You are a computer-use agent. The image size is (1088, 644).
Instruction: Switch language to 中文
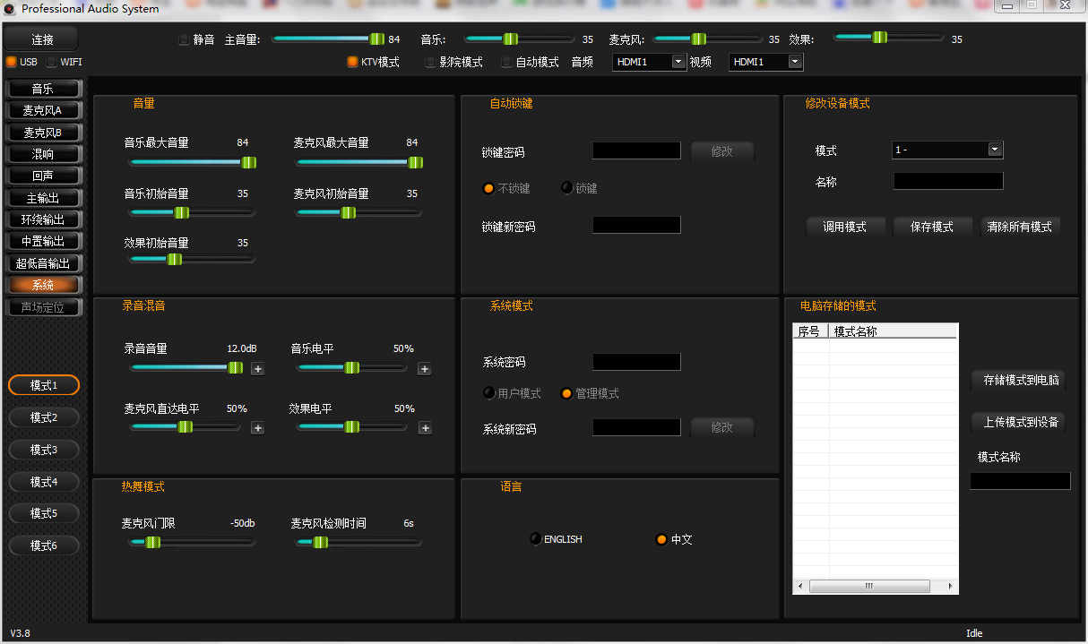pyautogui.click(x=661, y=539)
